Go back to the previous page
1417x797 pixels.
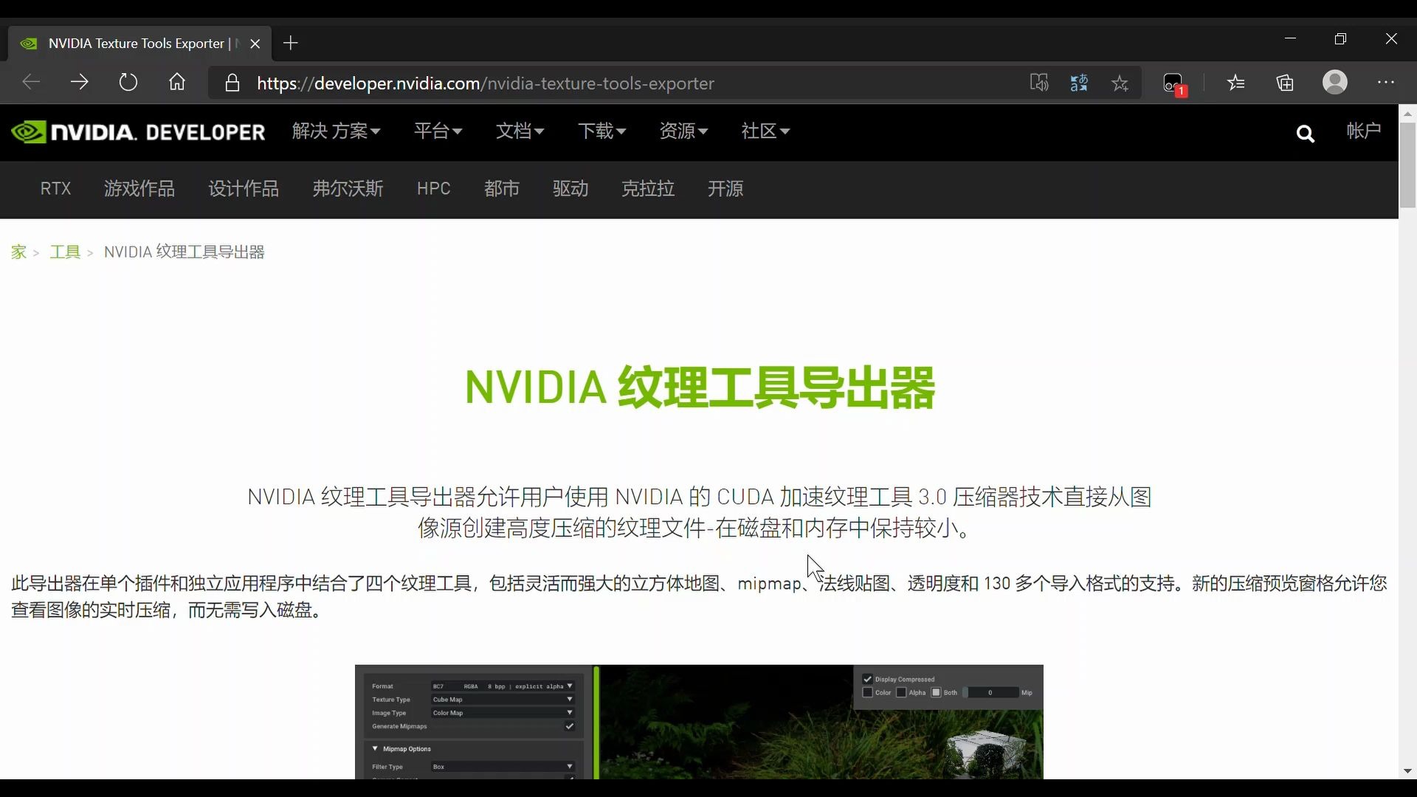tap(31, 82)
